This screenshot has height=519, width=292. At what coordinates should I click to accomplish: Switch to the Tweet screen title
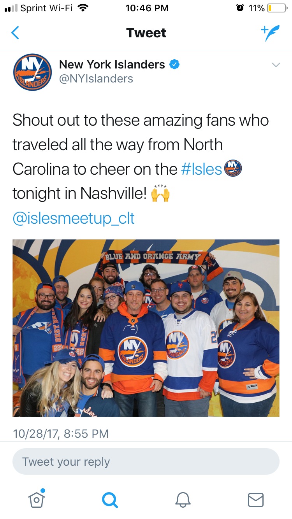[x=146, y=33]
